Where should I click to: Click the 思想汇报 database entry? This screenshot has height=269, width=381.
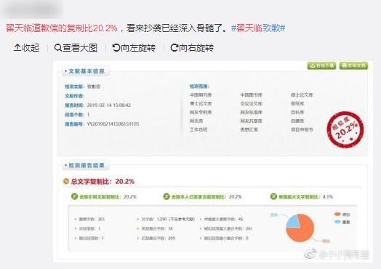(x=249, y=129)
